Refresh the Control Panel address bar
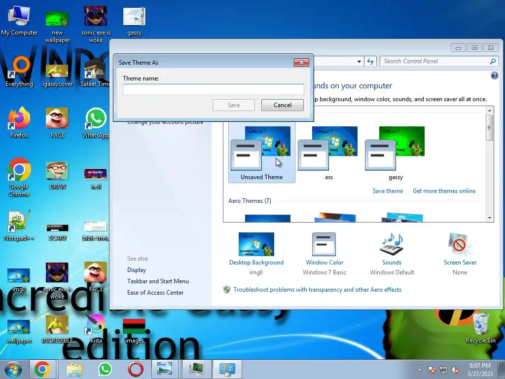 (370, 61)
